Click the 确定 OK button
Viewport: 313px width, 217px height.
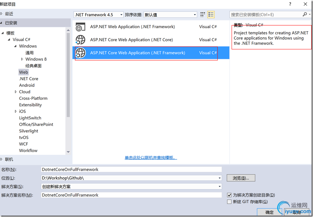coord(269,212)
